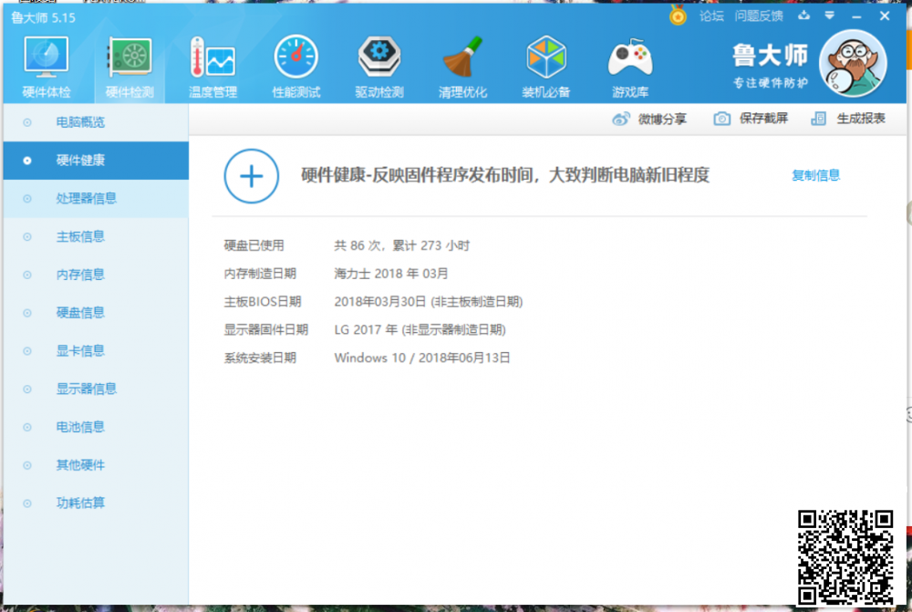912x612 pixels.
Task: Enter the 游戏库 game library
Action: pyautogui.click(x=629, y=64)
